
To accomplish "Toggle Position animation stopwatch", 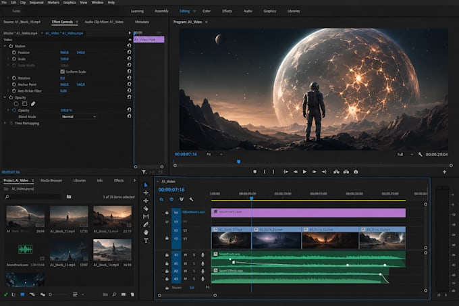I will click(13, 53).
